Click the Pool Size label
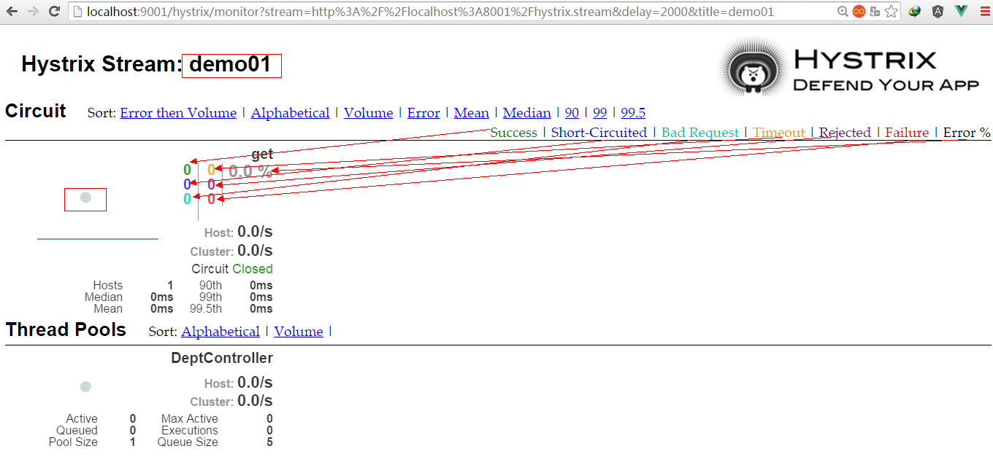 73,442
